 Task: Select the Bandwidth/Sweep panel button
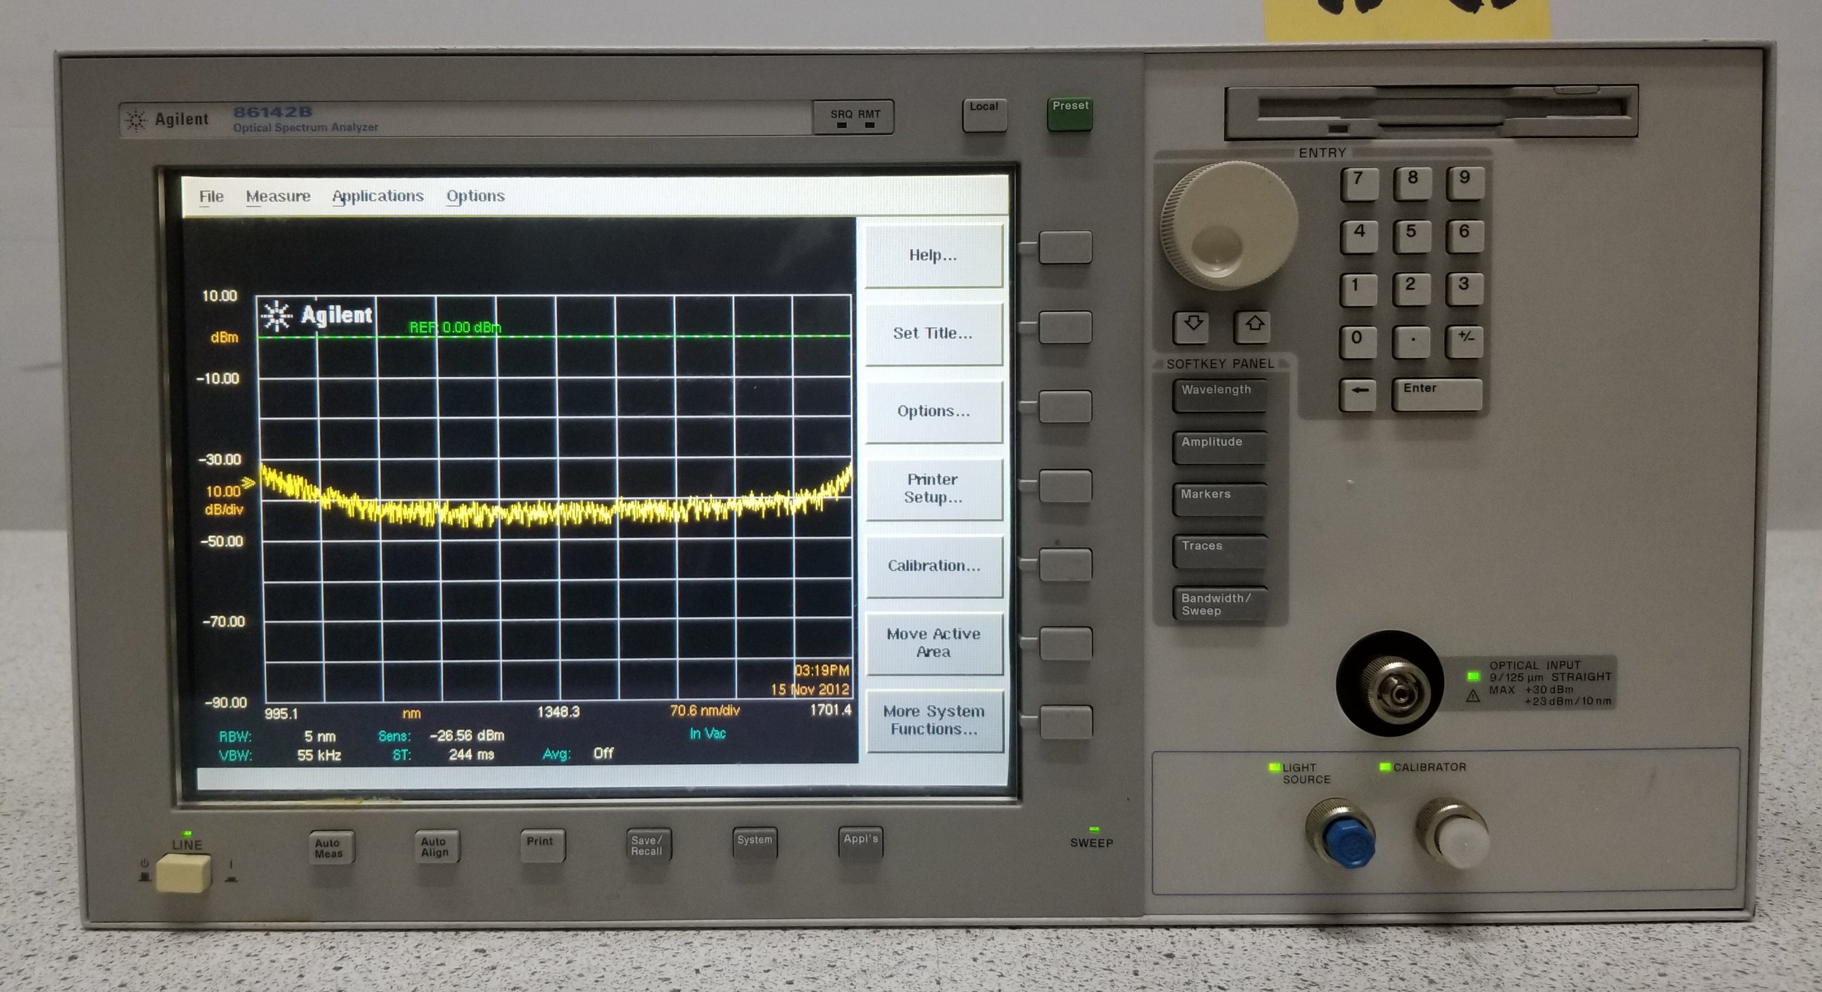coord(1219,604)
